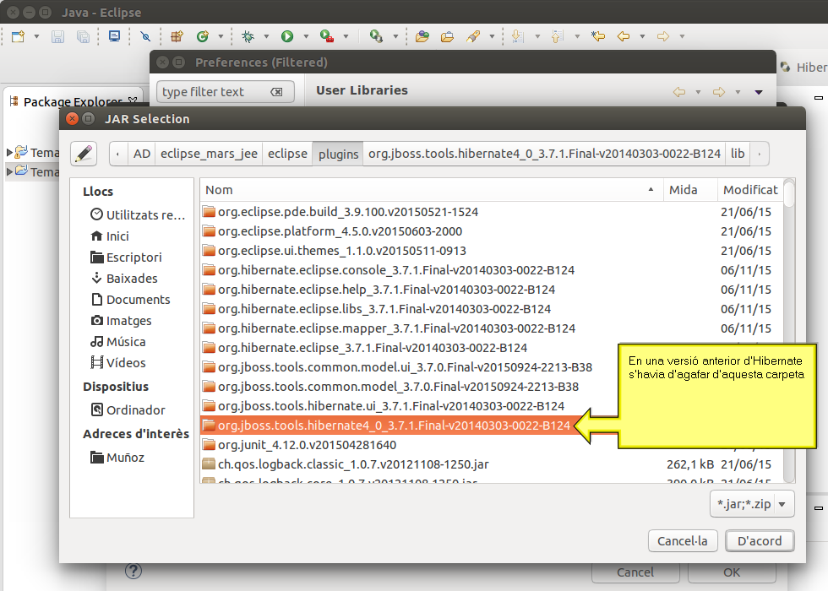The image size is (828, 591).
Task: Go to Inici home folder
Action: [x=110, y=236]
